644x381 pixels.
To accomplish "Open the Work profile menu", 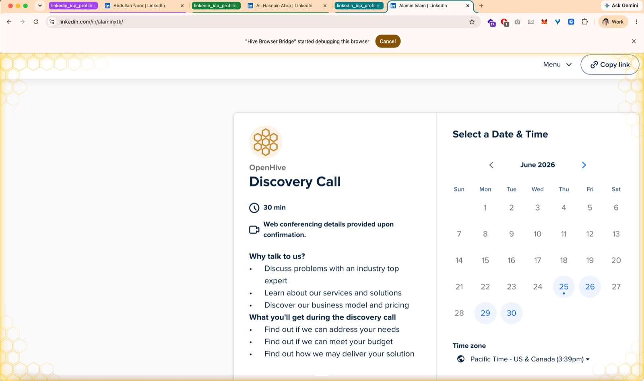I will pyautogui.click(x=613, y=22).
